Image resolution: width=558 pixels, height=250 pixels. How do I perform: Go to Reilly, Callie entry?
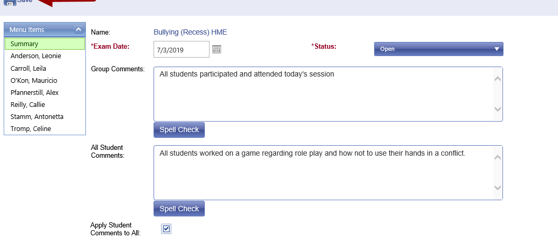(28, 104)
